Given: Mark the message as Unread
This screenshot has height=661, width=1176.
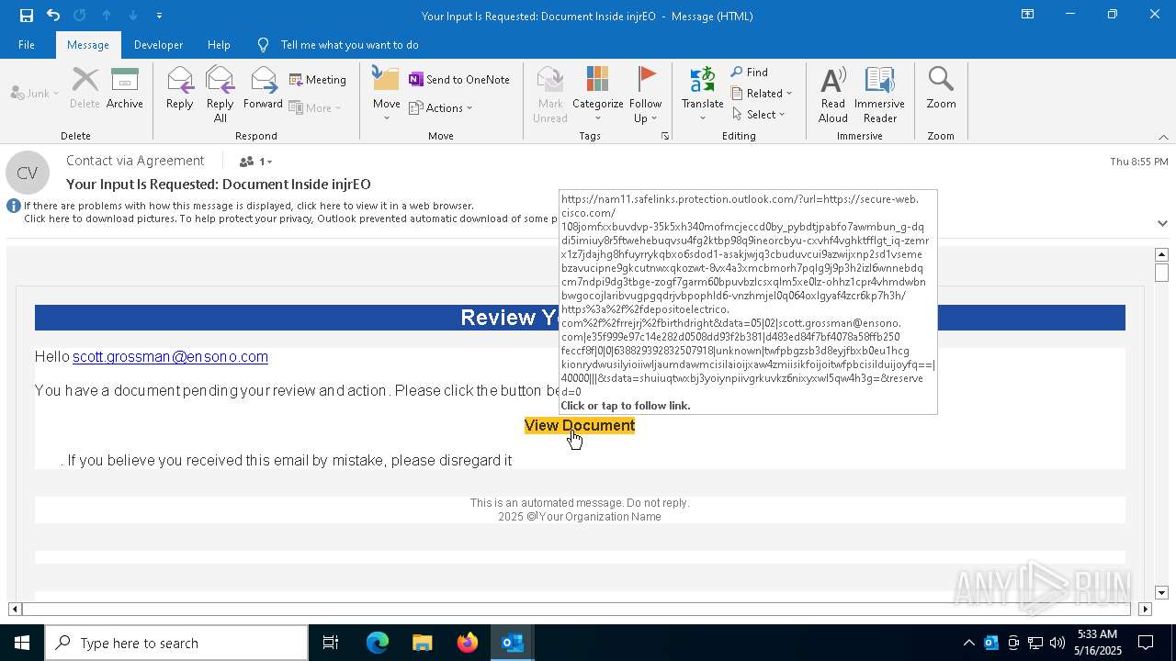Looking at the screenshot, I should [x=549, y=94].
